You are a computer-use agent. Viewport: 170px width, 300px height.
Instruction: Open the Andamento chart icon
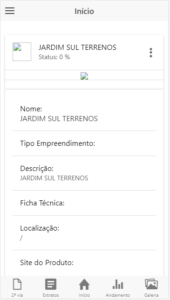point(118,284)
